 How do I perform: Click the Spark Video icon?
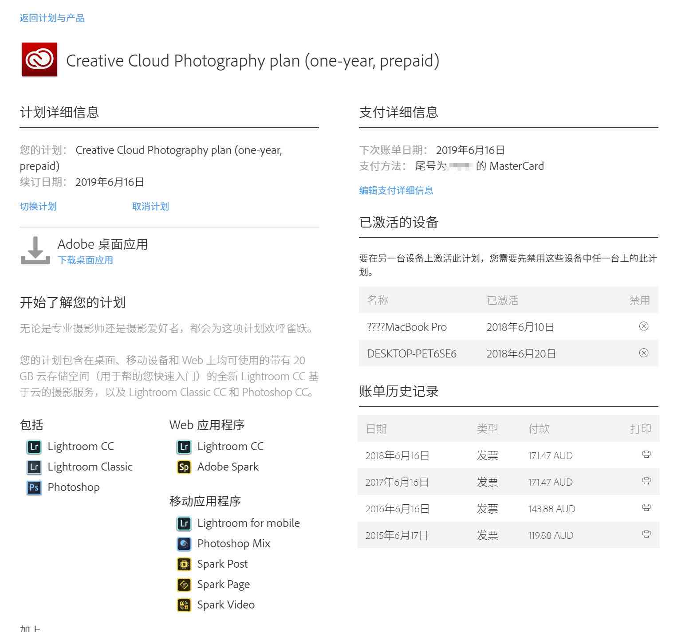(184, 605)
